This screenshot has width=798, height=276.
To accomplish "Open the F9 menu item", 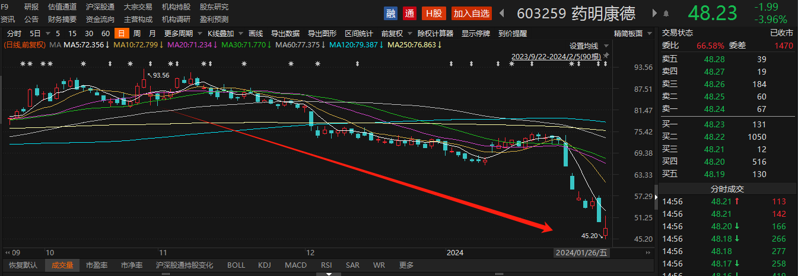I will click(5, 7).
